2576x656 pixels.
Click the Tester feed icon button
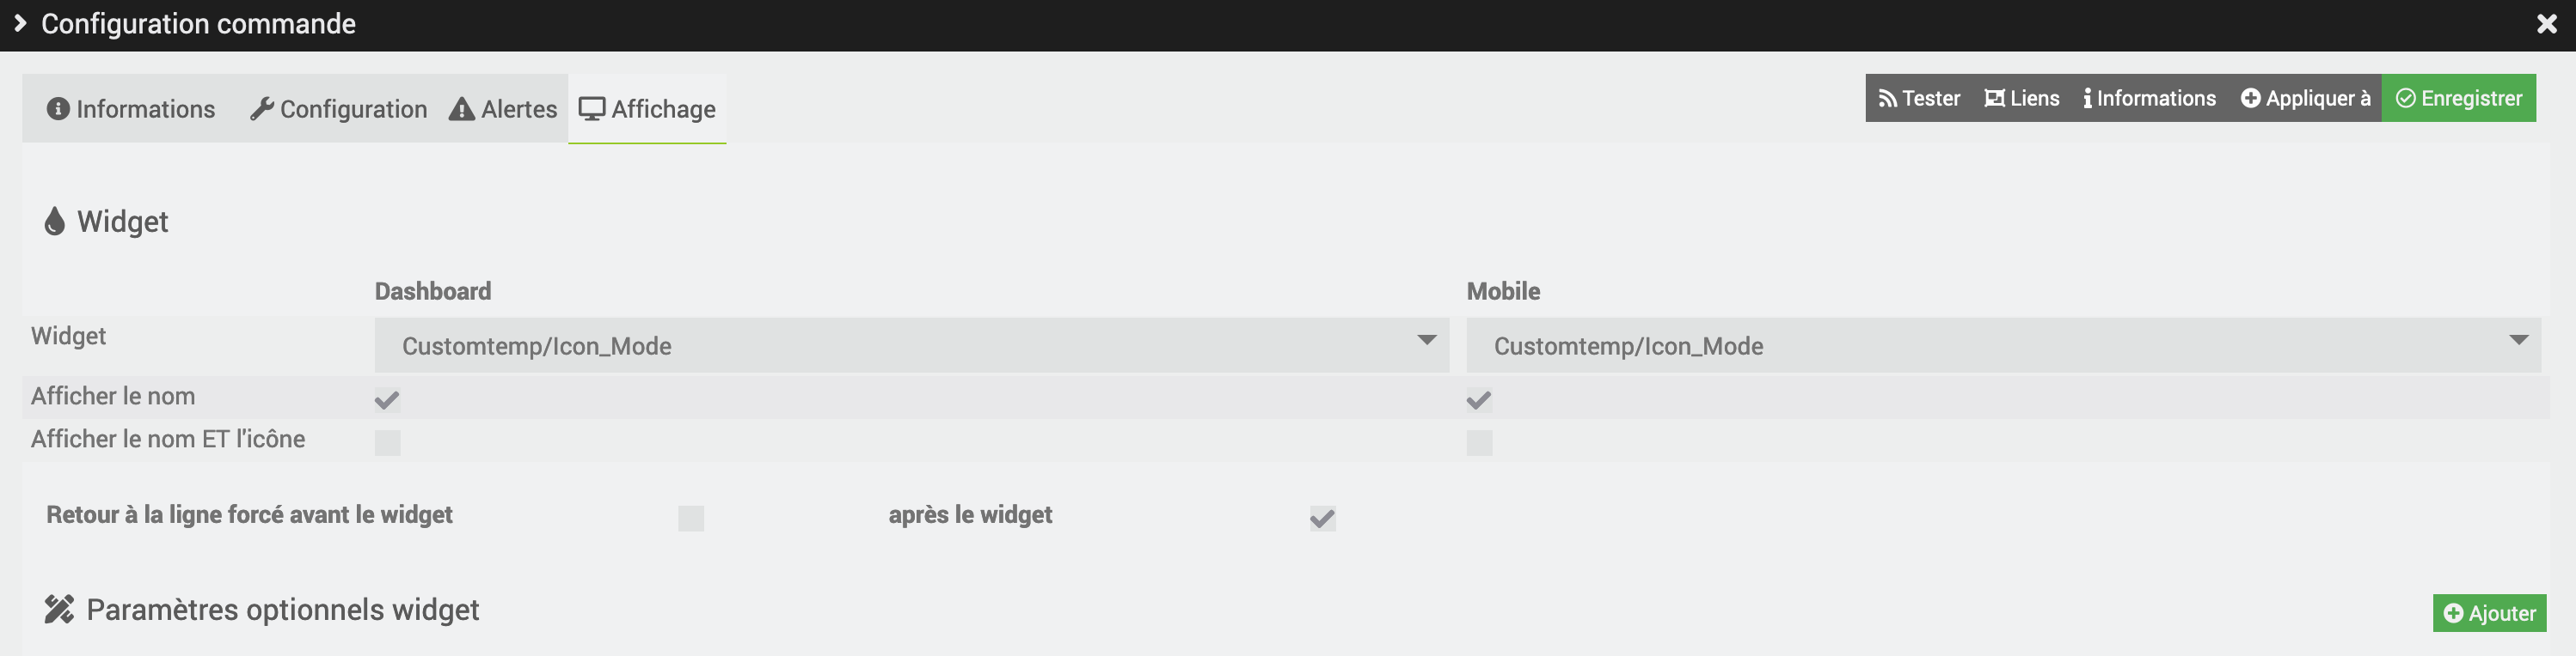click(x=1887, y=99)
